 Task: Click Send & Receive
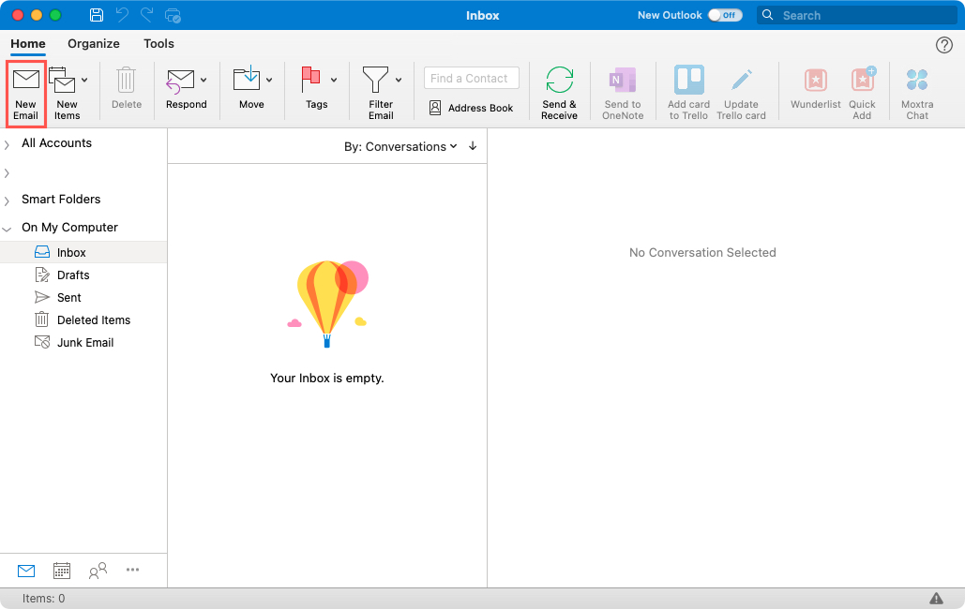pos(559,91)
